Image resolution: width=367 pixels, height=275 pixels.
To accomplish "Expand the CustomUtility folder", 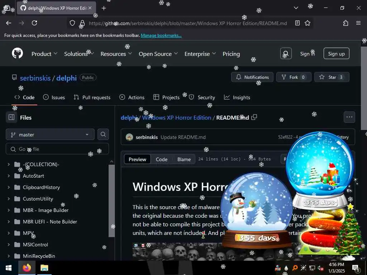I will [9, 199].
